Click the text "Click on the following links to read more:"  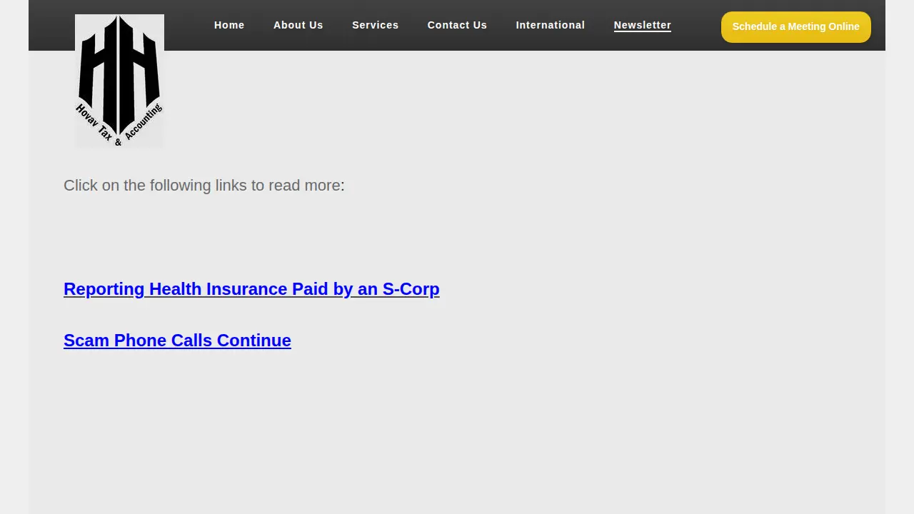click(x=204, y=186)
